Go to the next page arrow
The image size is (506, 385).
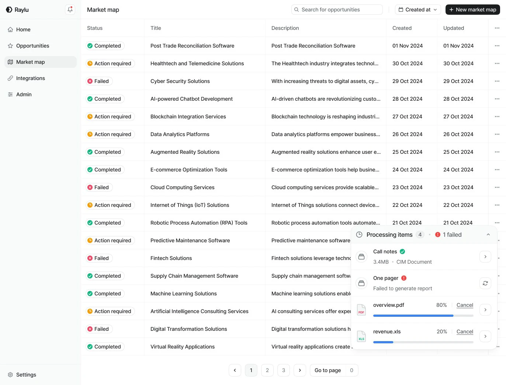300,370
